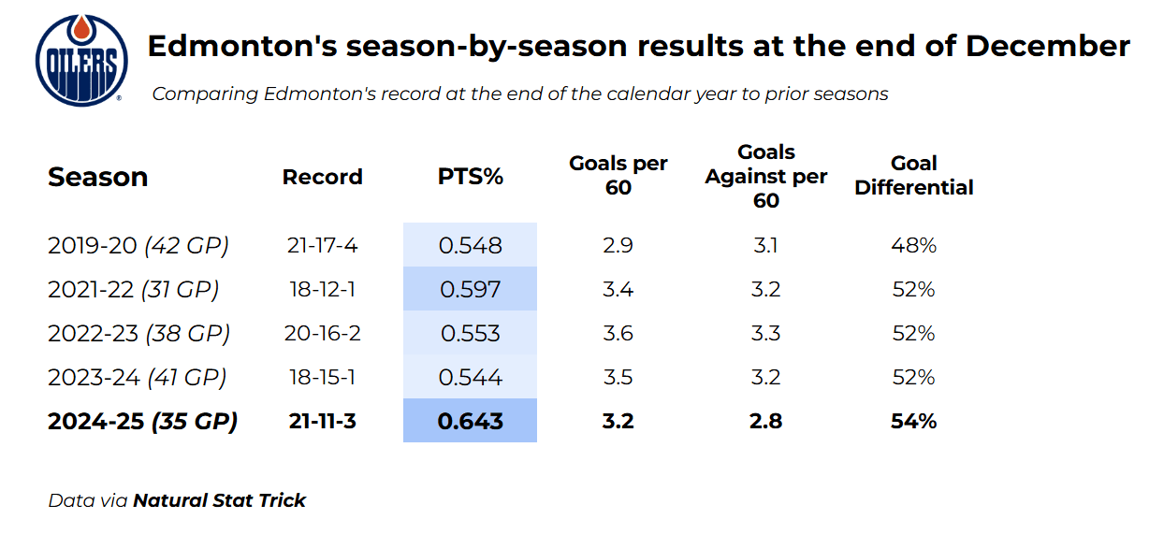Click the 2021-22 (31 GP) season label
Image resolution: width=1149 pixels, height=534 pixels.
(134, 290)
